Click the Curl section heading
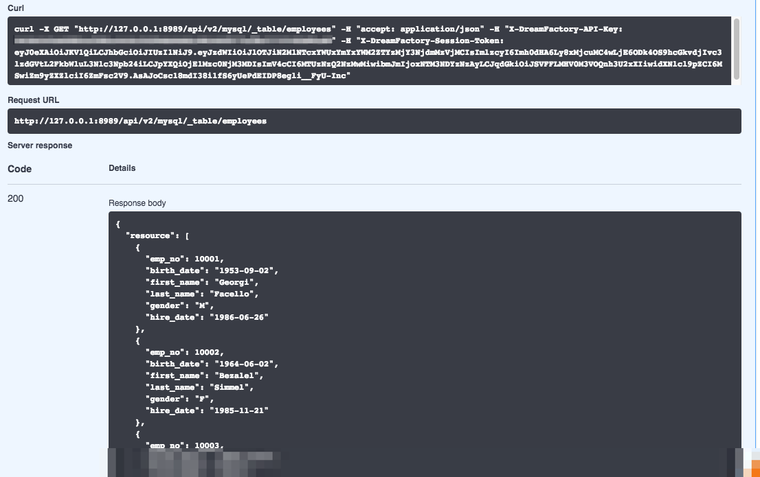This screenshot has height=477, width=760. [14, 8]
